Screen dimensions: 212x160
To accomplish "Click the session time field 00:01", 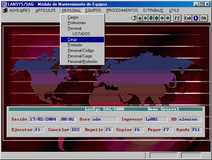I will (x=68, y=119).
